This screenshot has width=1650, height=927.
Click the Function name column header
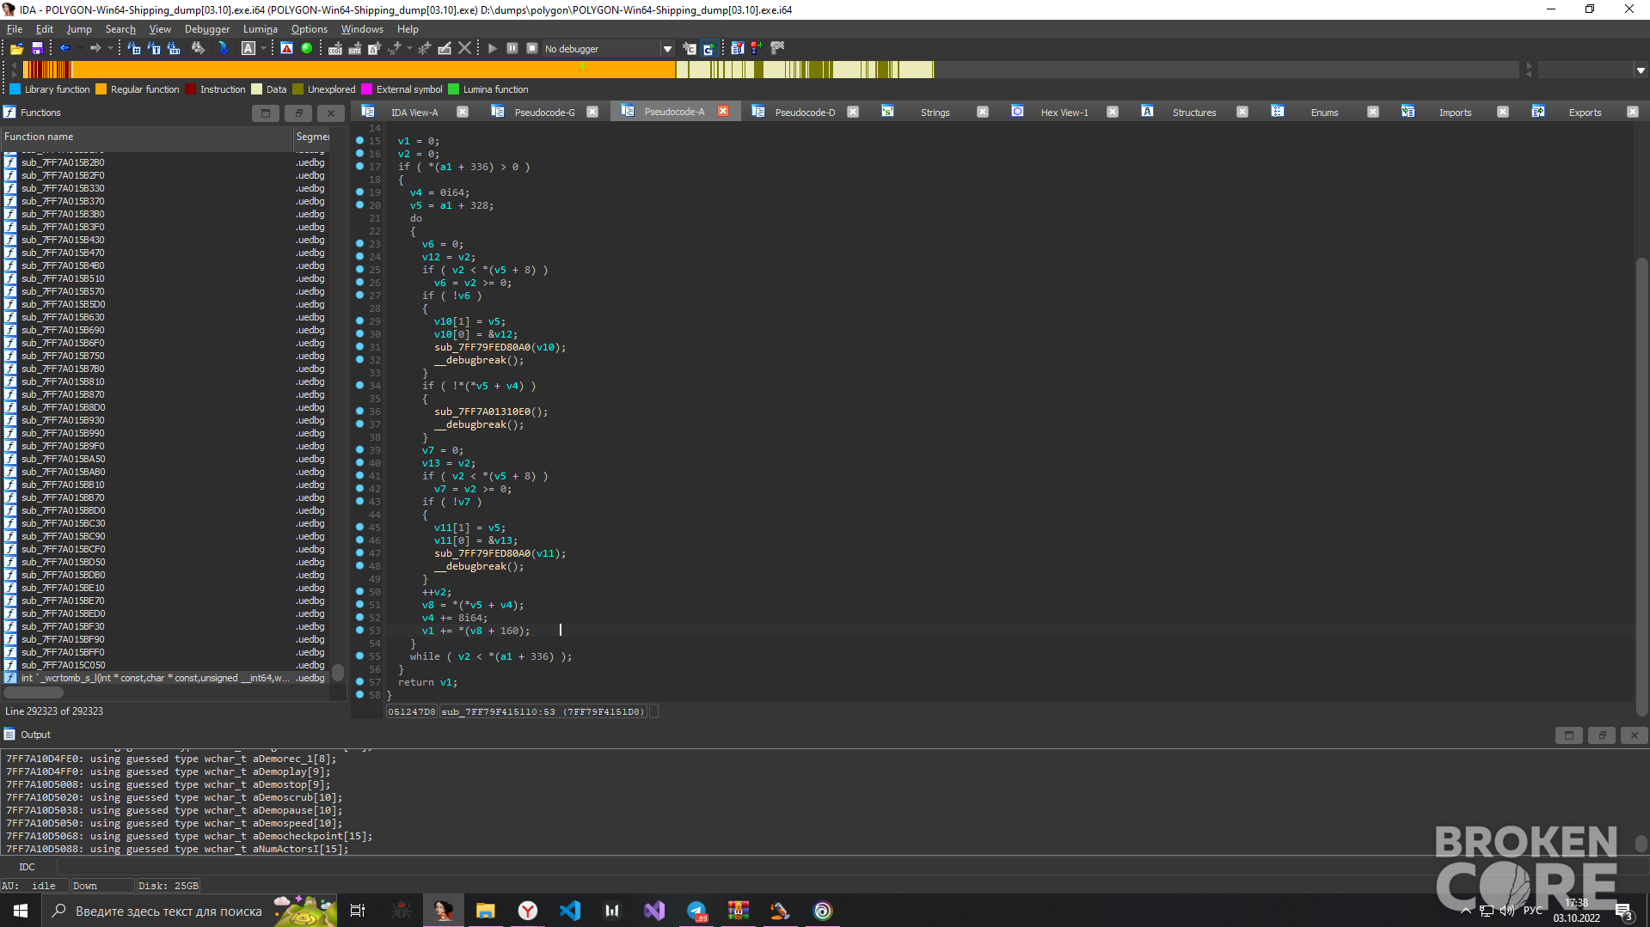tap(146, 137)
